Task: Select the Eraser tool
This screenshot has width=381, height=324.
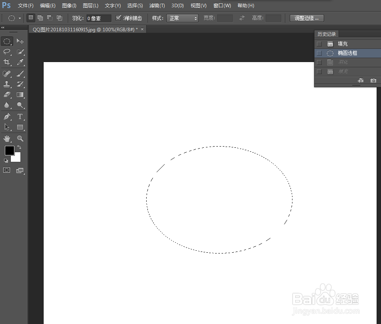Action: (x=7, y=95)
